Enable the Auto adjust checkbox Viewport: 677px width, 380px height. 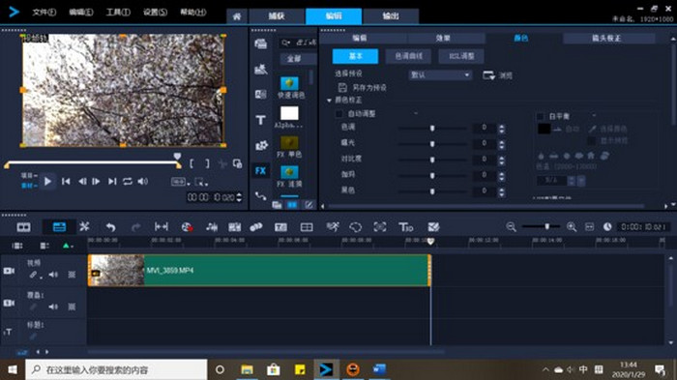pos(339,113)
